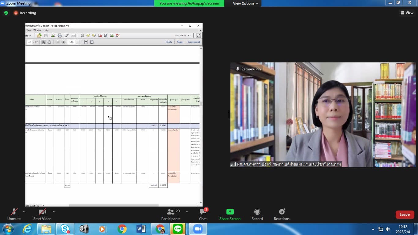
Task: Switch layout with the View button
Action: click(x=407, y=13)
